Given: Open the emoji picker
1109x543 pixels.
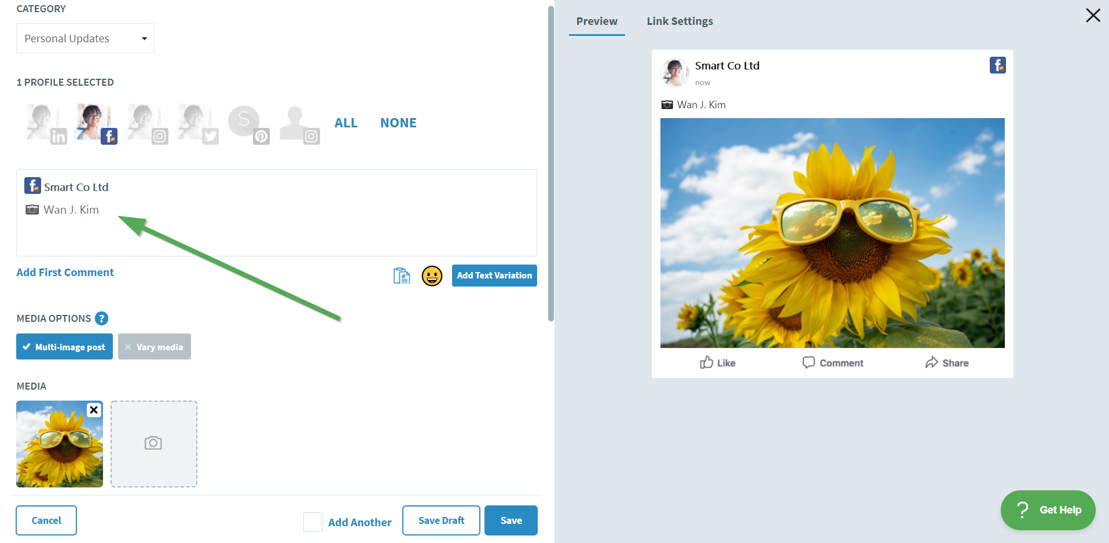Looking at the screenshot, I should point(432,276).
